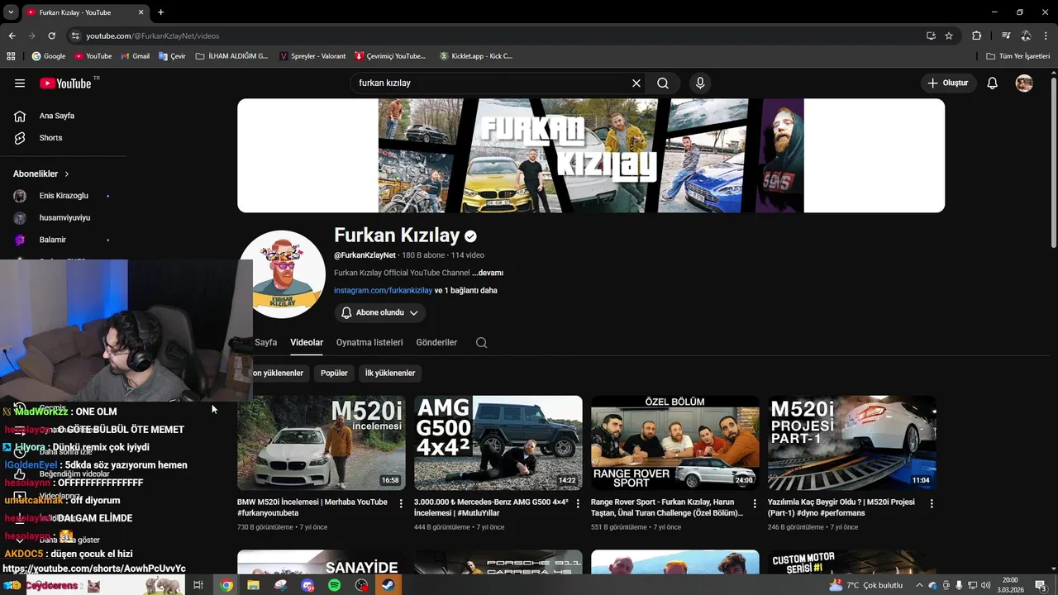
Task: Open options menu for Yazılımla Kaç Beygir video
Action: [932, 503]
